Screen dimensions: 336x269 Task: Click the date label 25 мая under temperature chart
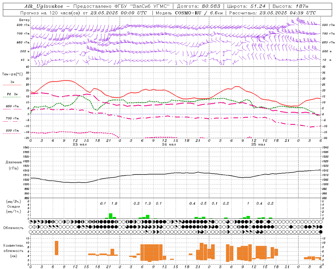[258, 144]
